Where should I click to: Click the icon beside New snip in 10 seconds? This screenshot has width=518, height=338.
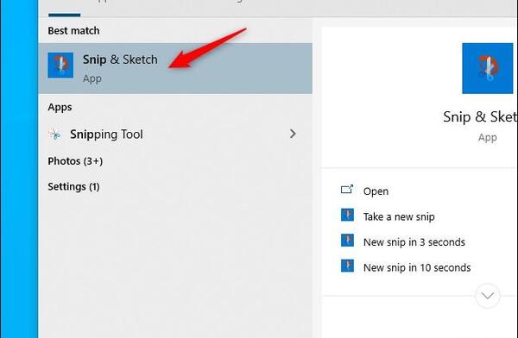(347, 266)
